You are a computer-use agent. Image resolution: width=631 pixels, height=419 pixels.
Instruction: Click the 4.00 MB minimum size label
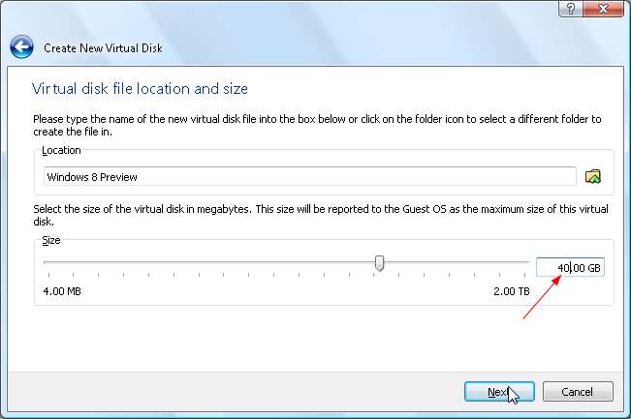coord(62,291)
